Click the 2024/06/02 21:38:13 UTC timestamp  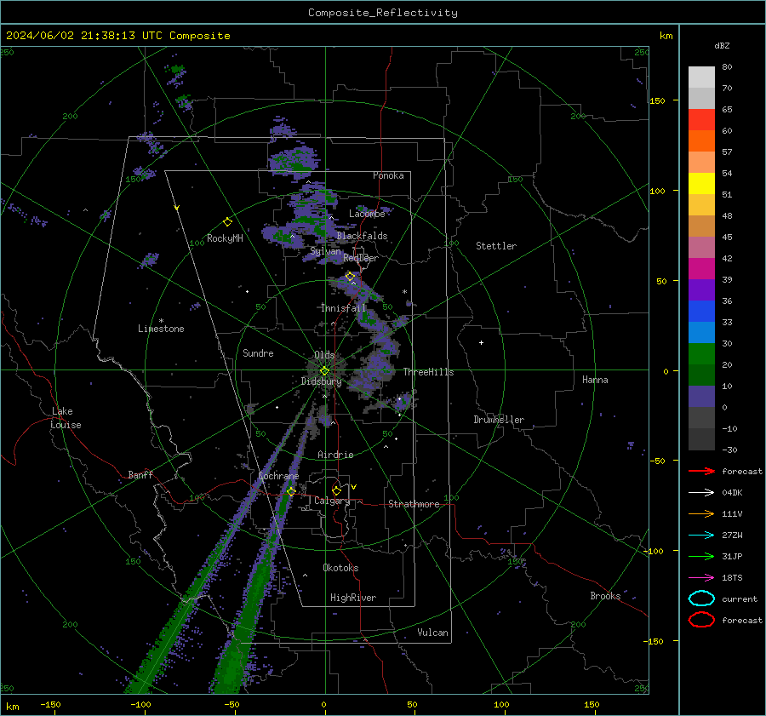pyautogui.click(x=84, y=36)
